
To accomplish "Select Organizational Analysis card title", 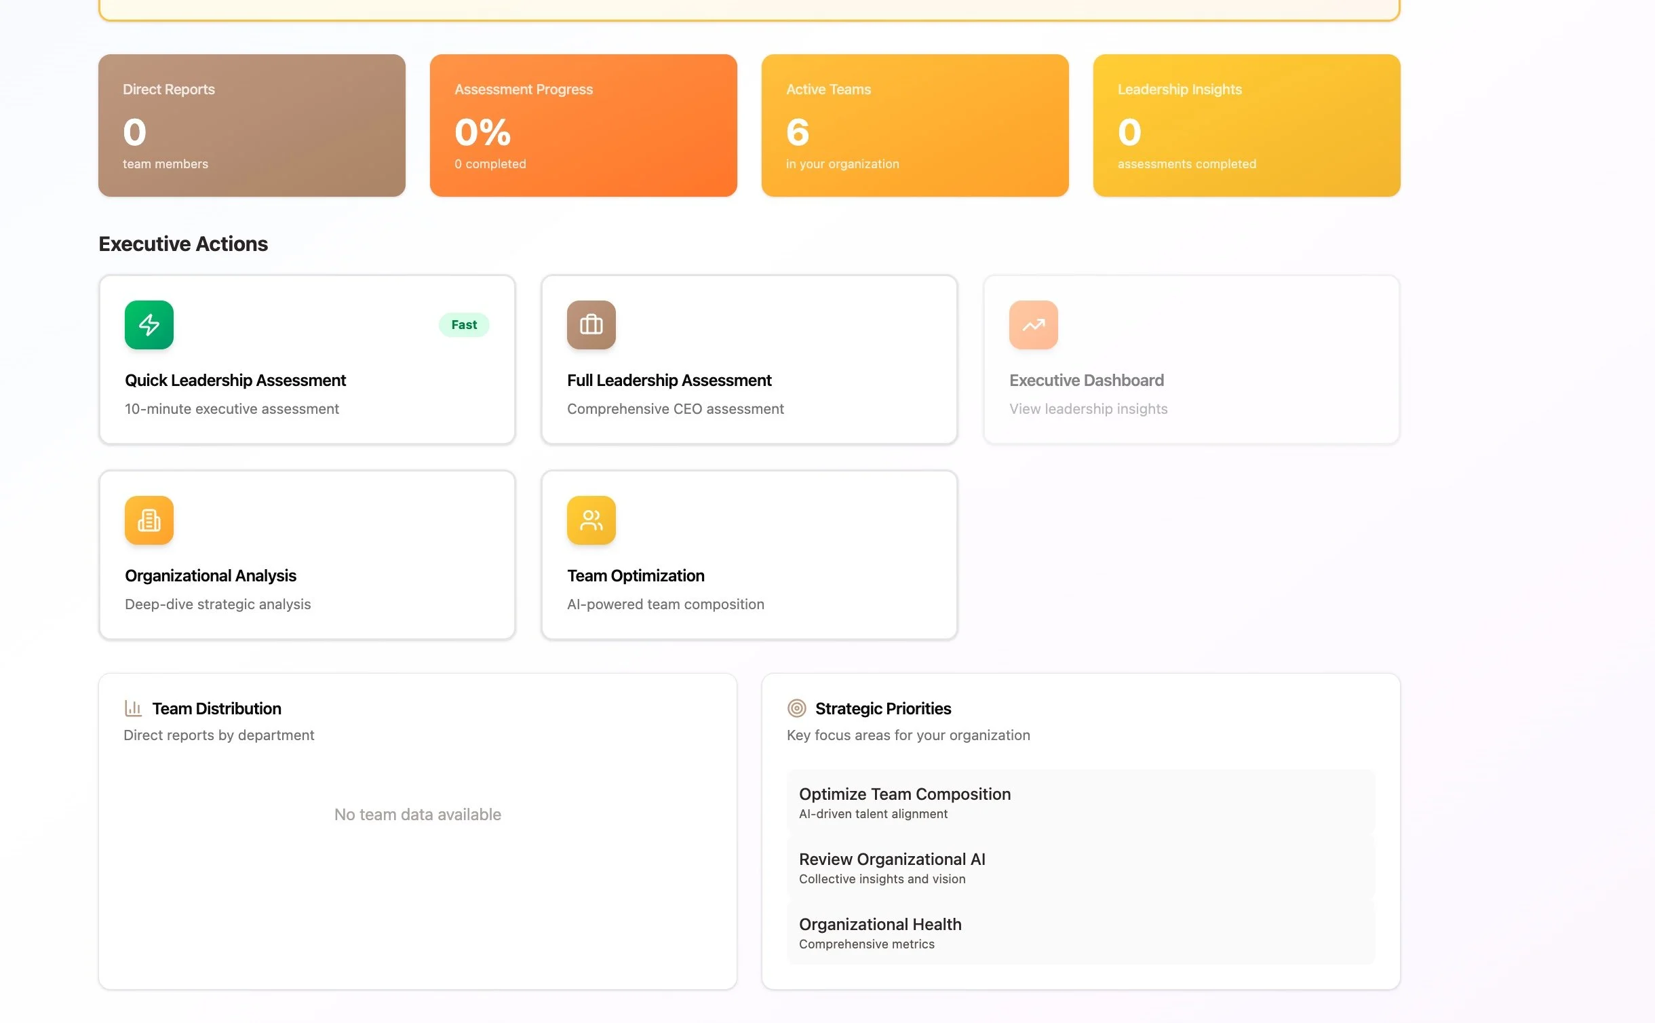I will pyautogui.click(x=210, y=576).
